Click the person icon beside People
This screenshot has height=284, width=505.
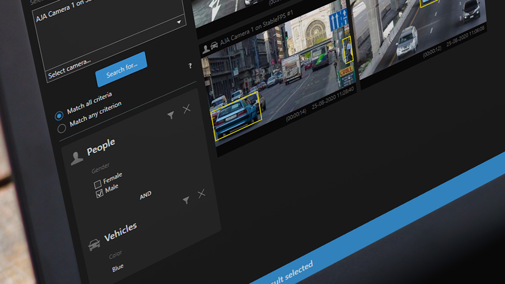(x=77, y=158)
